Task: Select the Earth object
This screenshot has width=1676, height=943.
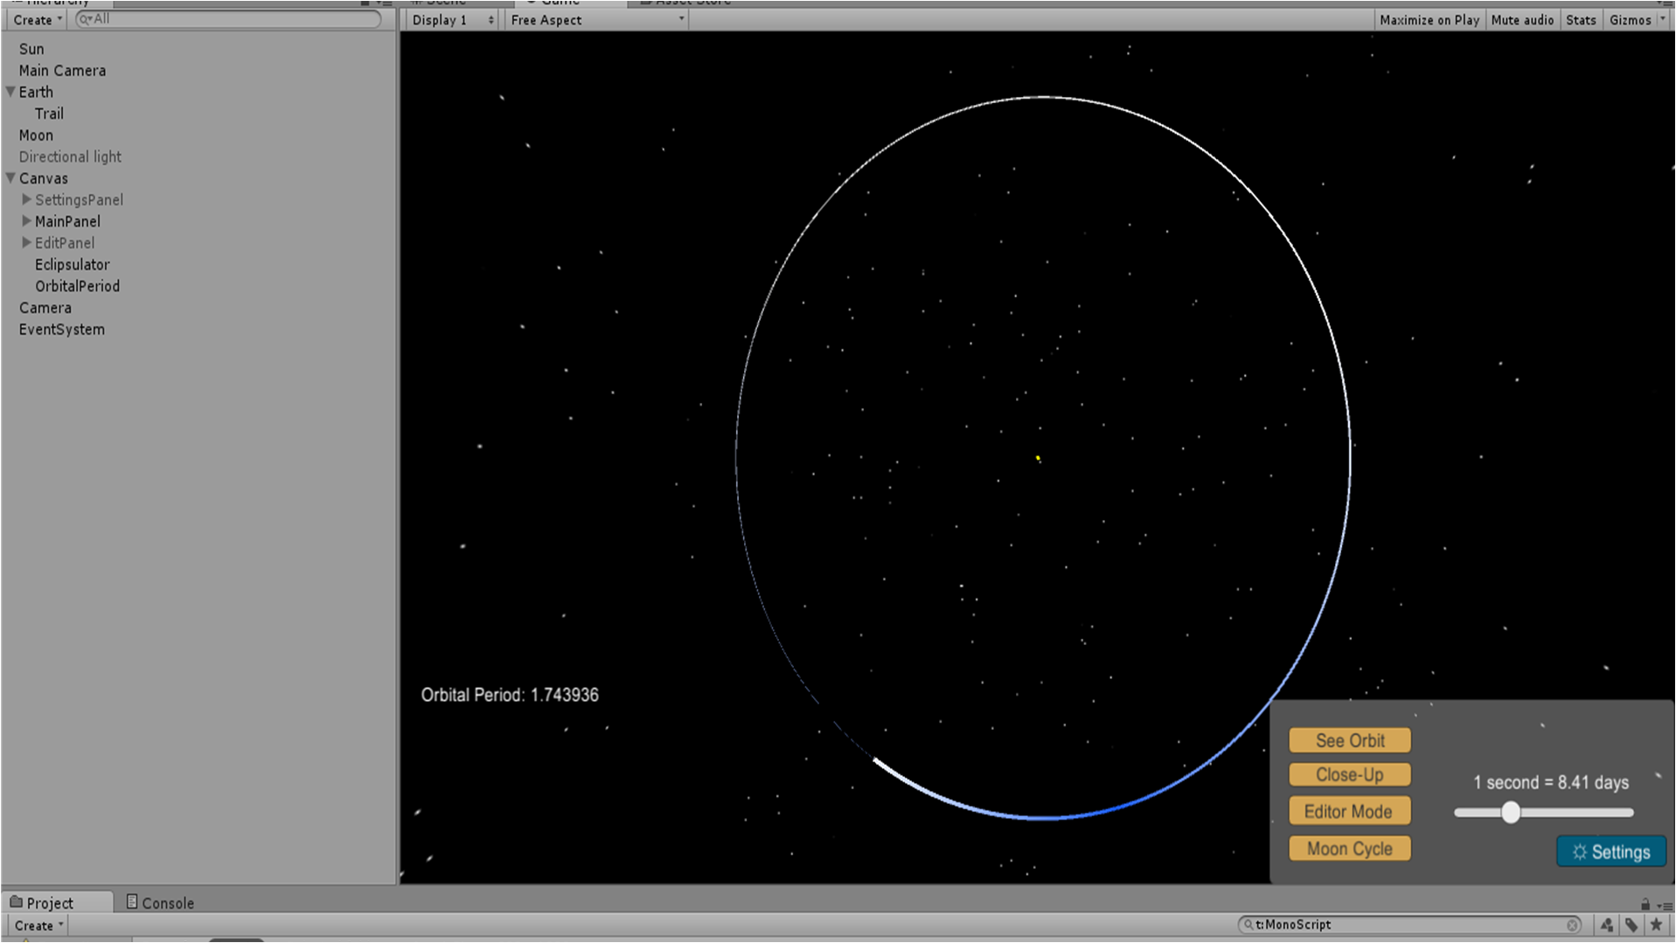Action: point(36,92)
